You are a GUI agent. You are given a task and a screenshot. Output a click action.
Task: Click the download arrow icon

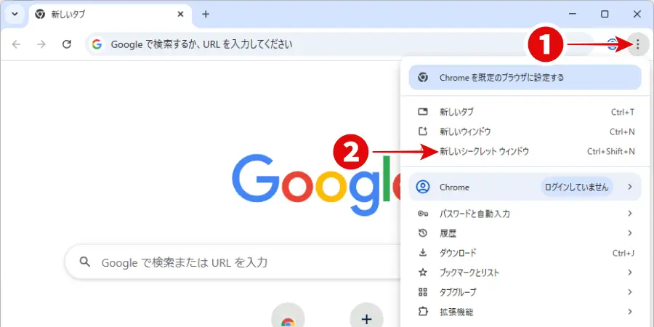pyautogui.click(x=423, y=253)
